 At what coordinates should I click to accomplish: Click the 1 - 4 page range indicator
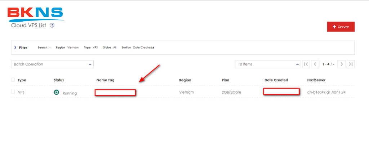(x=329, y=64)
